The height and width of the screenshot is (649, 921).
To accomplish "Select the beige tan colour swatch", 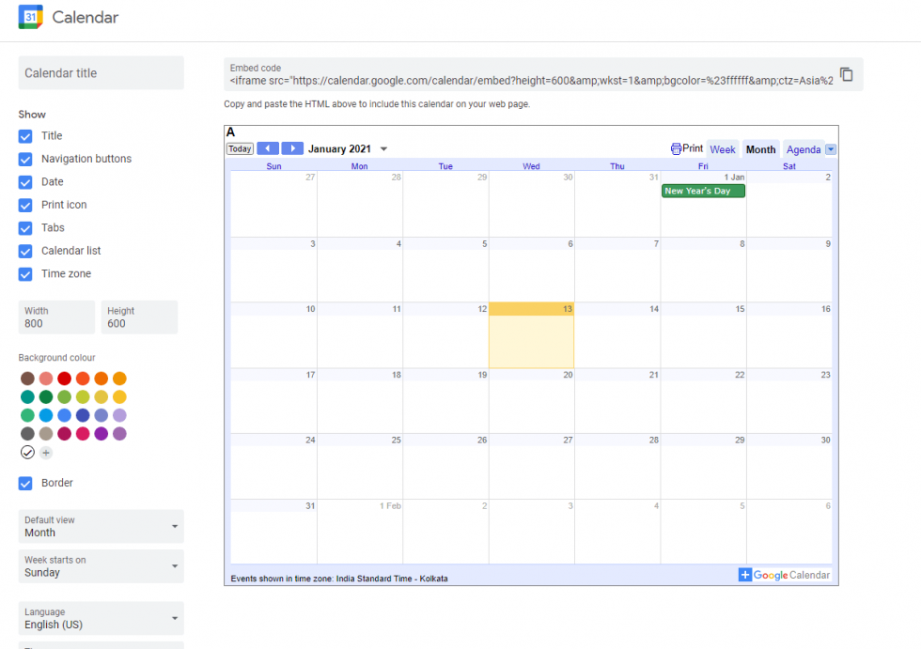I will (46, 434).
